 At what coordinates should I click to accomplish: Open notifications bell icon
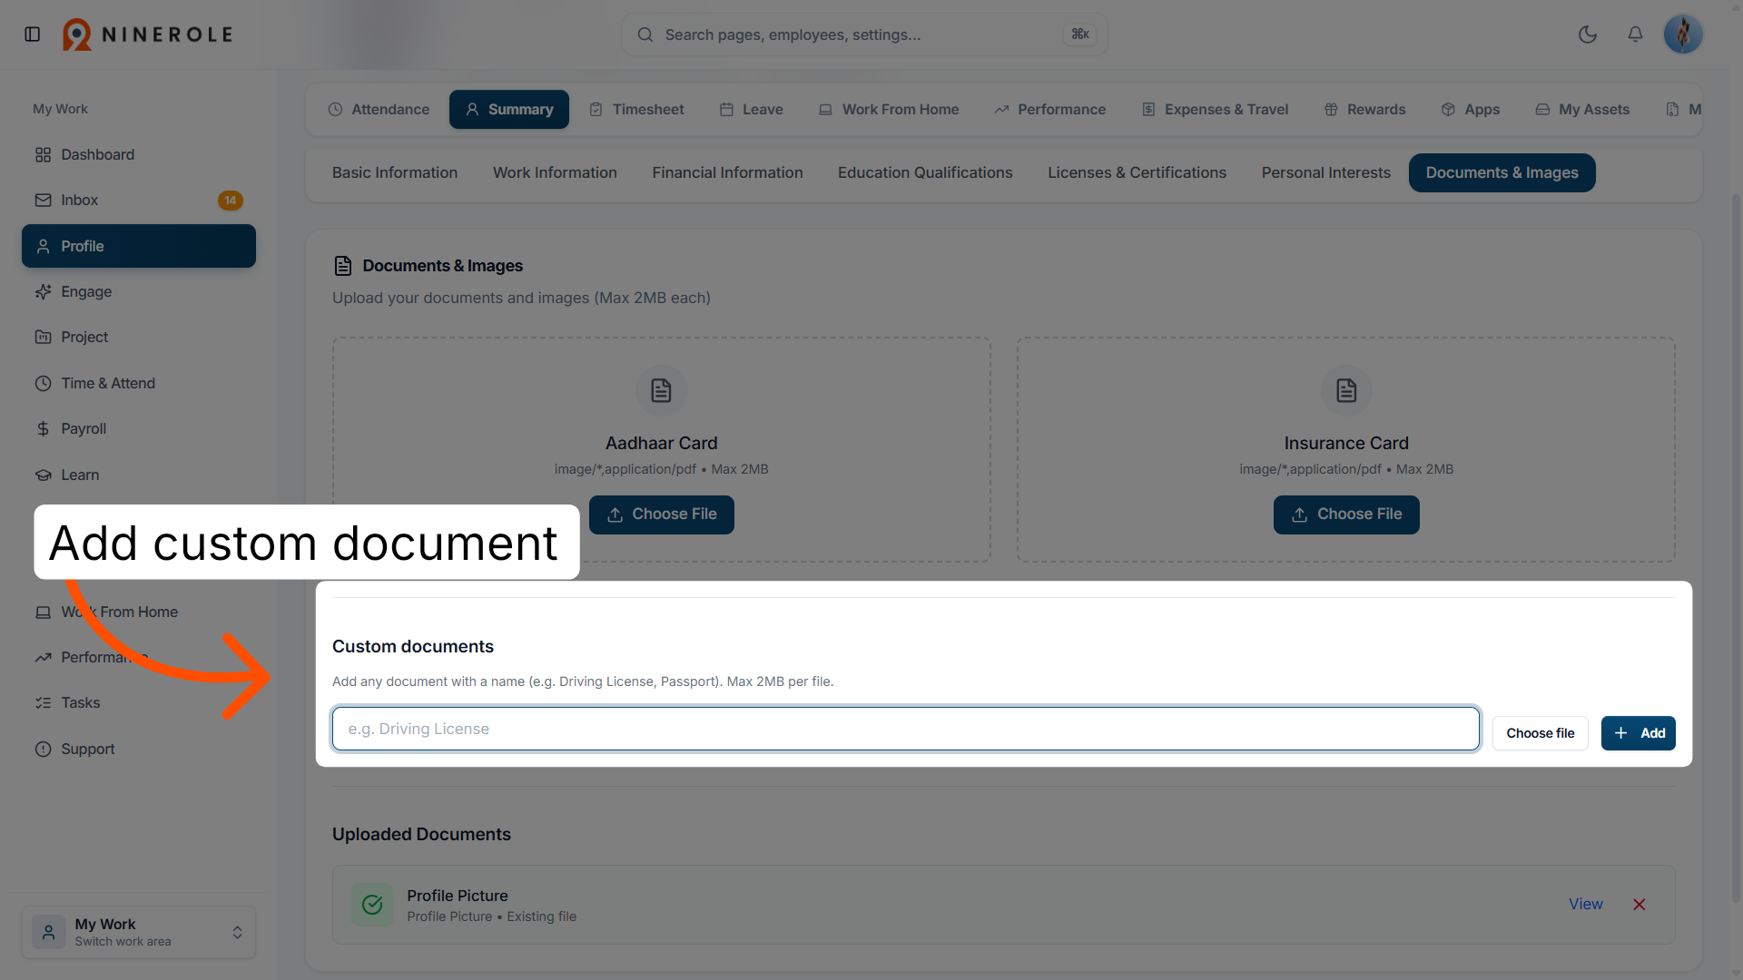point(1635,34)
